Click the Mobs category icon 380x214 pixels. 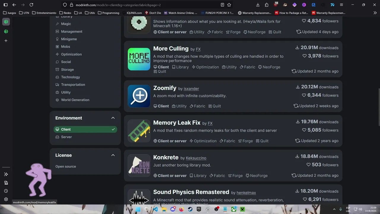[x=57, y=47]
